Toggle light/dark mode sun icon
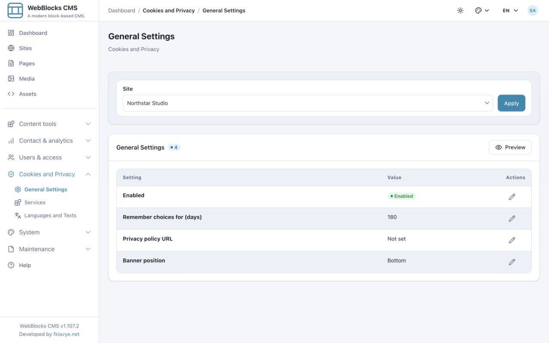The image size is (549, 343). point(460,11)
